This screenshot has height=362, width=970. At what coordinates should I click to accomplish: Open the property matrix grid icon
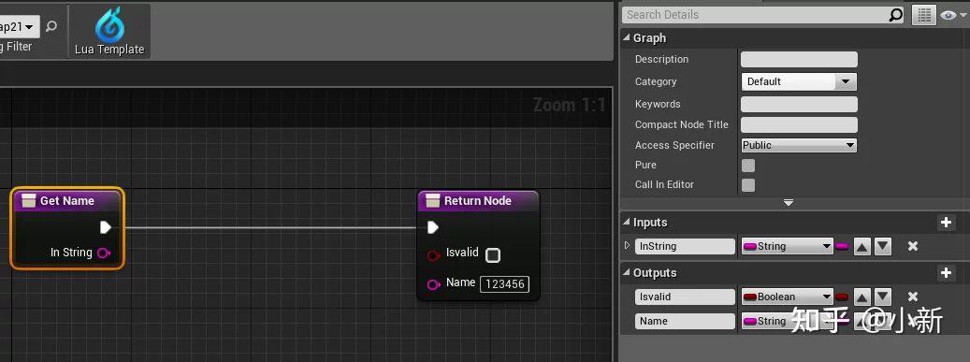(923, 16)
